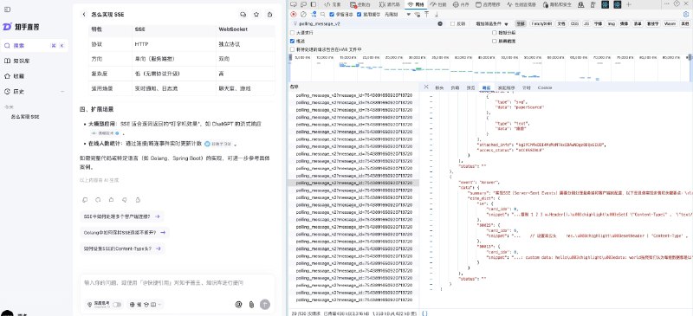Clear the network log icon
This screenshot has width=693, height=316.
[x=304, y=14]
